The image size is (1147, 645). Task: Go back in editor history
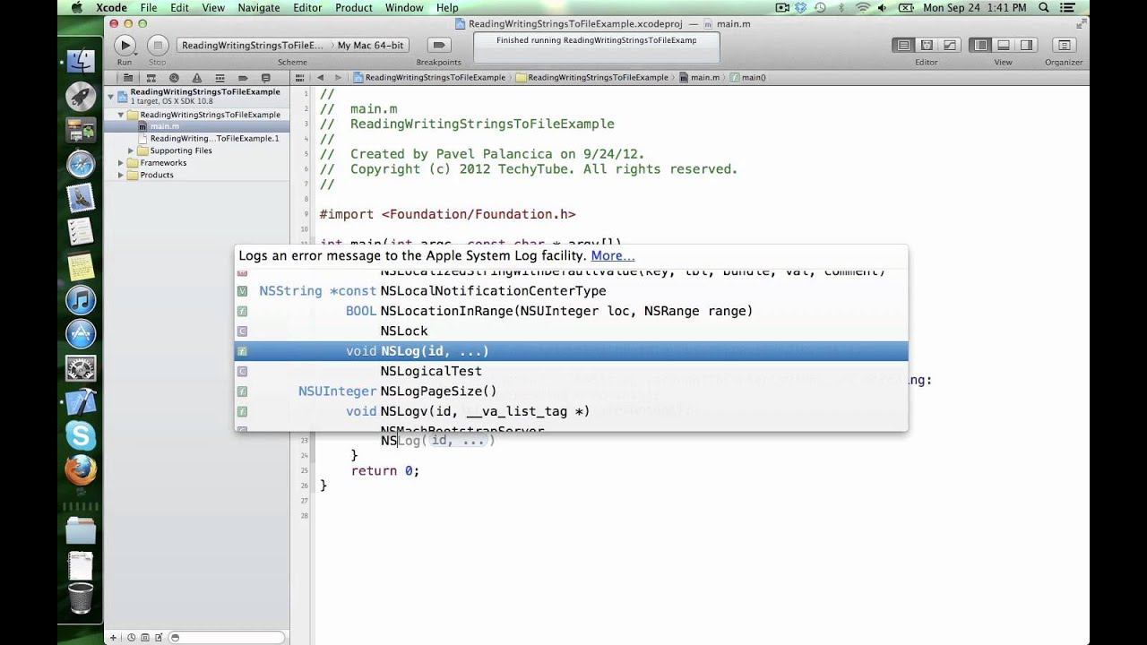pyautogui.click(x=320, y=78)
